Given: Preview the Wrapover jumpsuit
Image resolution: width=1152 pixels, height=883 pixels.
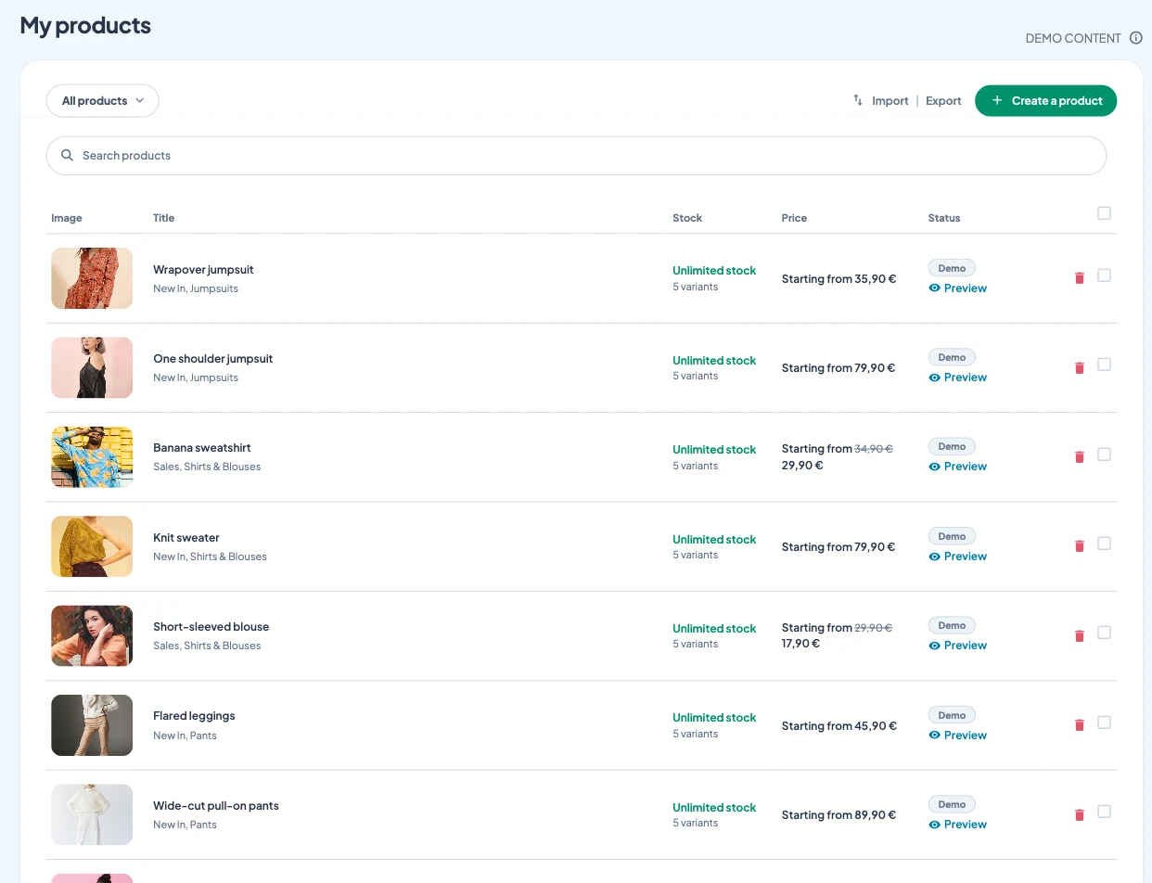Looking at the screenshot, I should click(x=957, y=288).
